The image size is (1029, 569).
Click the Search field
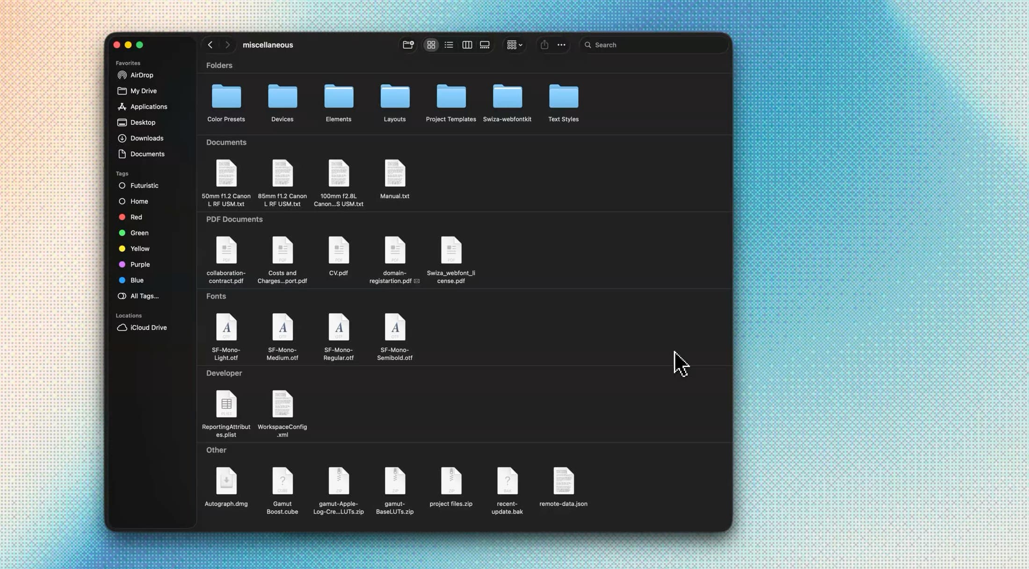coord(653,45)
